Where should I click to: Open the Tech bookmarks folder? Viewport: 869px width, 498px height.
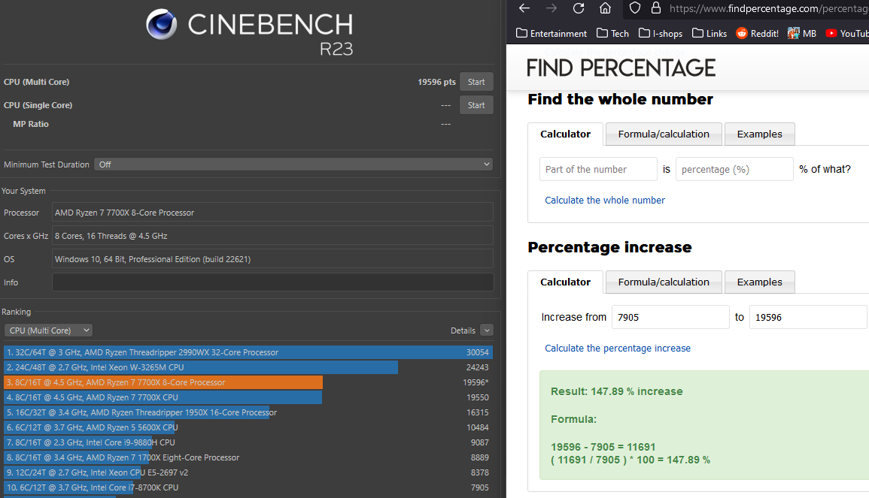(x=613, y=34)
